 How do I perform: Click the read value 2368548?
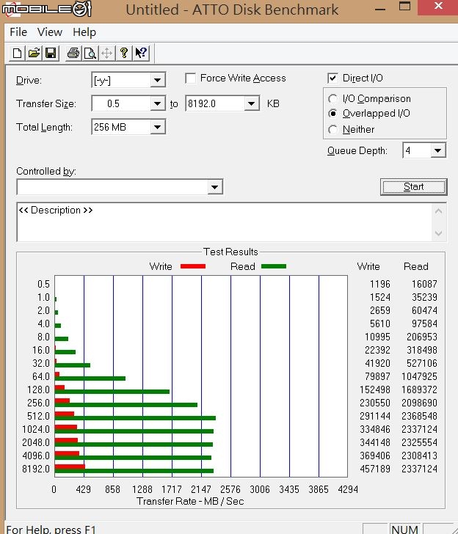coord(419,416)
